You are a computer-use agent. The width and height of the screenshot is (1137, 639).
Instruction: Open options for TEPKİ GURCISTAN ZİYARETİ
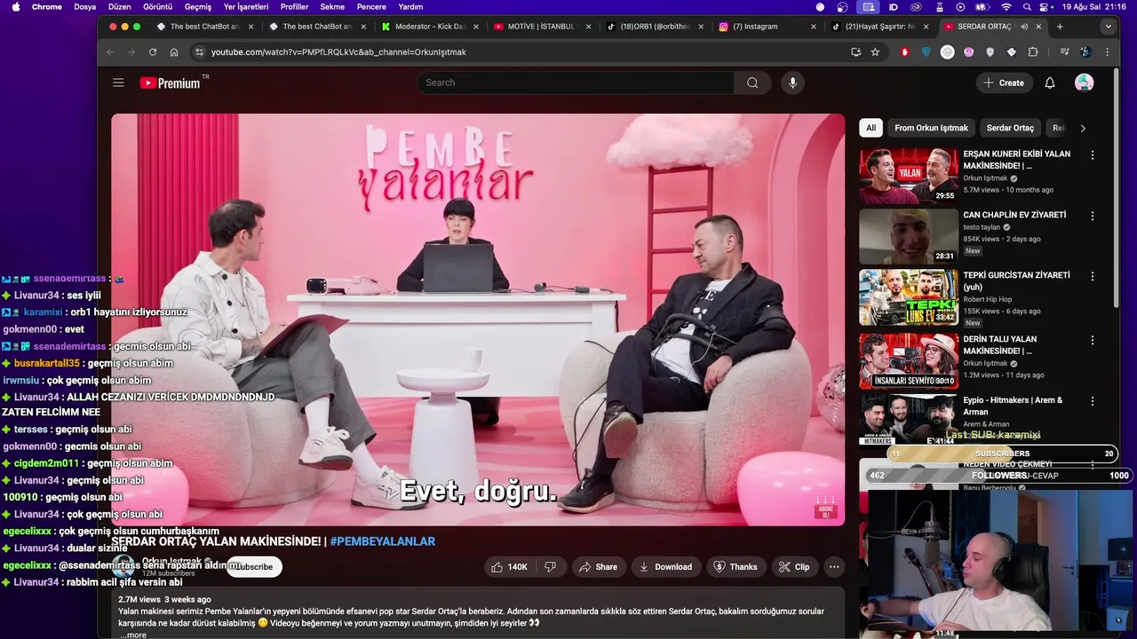pyautogui.click(x=1092, y=276)
